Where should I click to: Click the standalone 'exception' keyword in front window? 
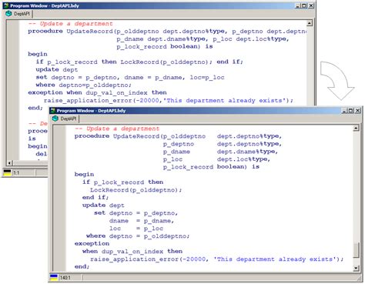point(92,243)
